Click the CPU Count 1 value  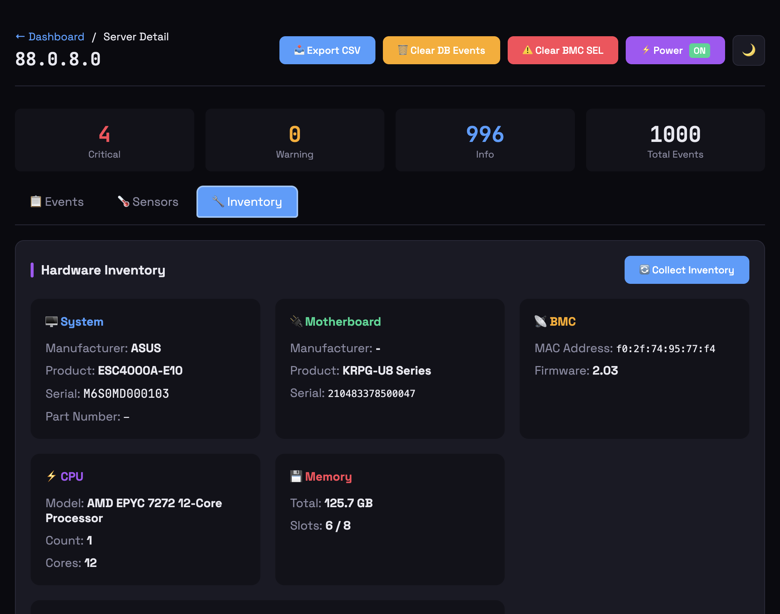click(89, 540)
